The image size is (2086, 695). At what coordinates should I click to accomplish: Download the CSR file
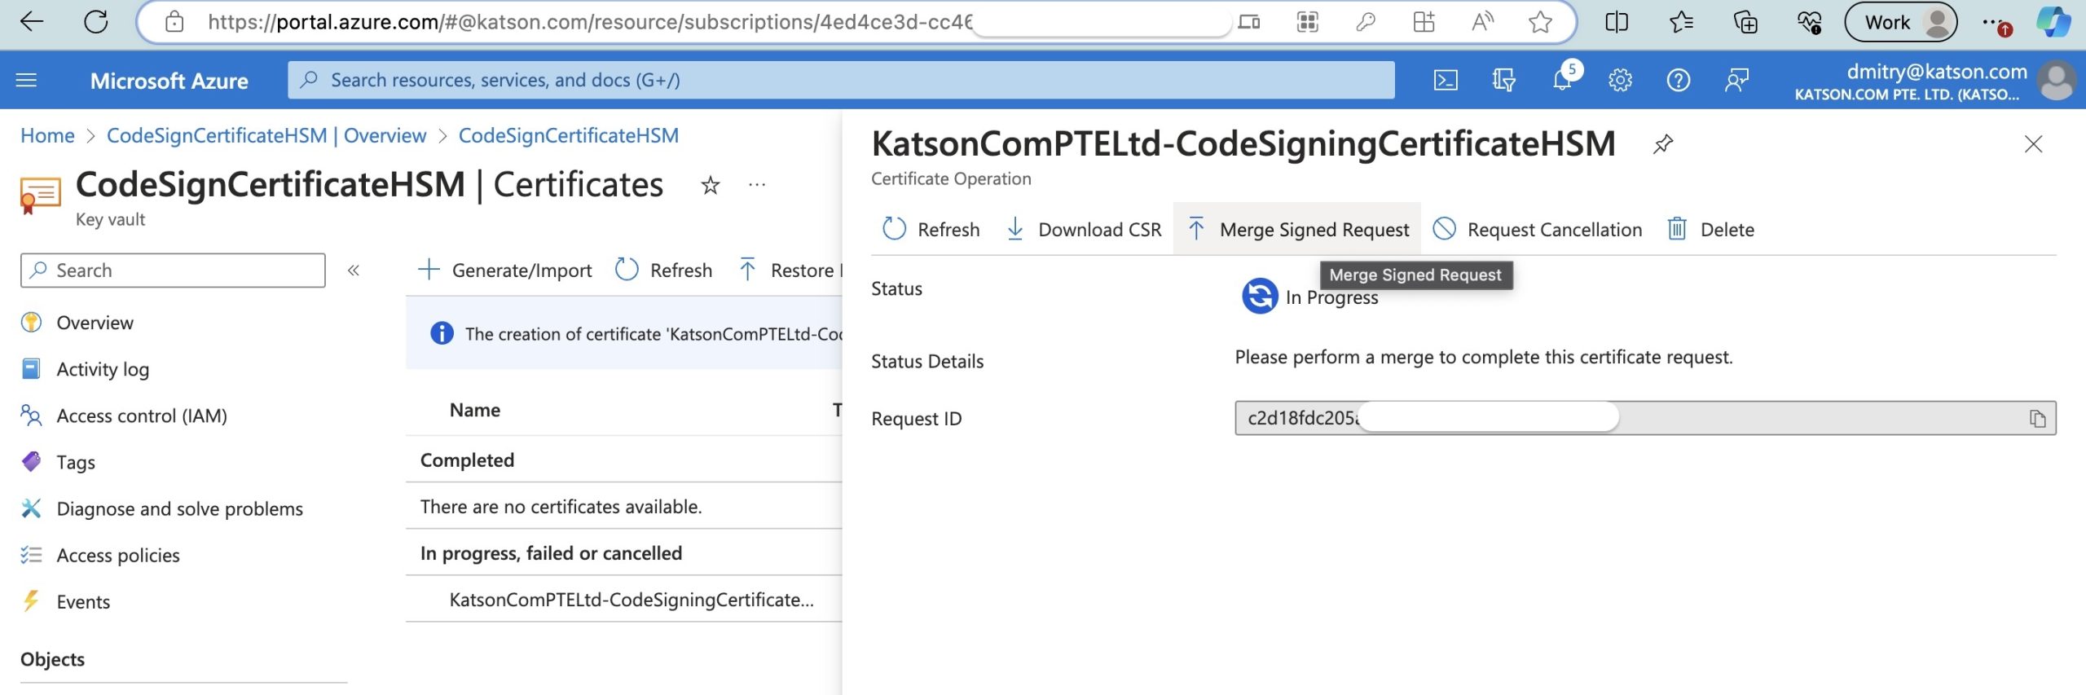pyautogui.click(x=1084, y=229)
